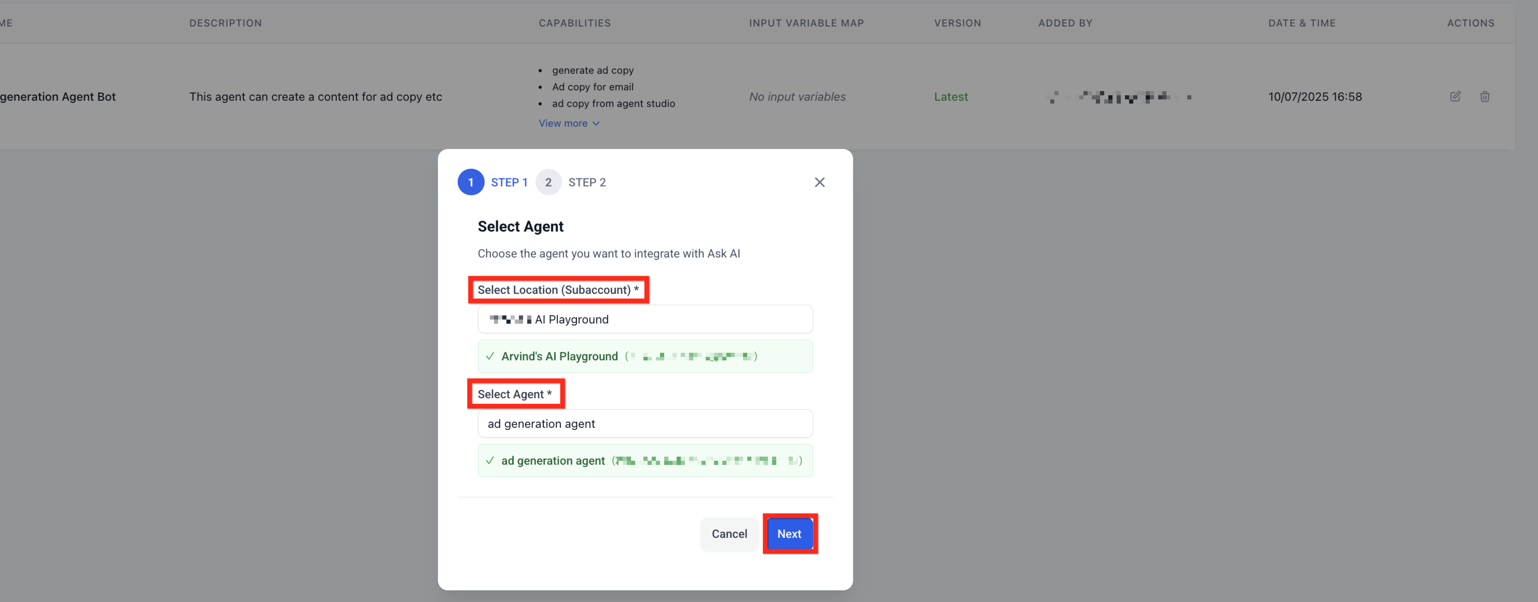Viewport: 1538px width, 602px height.
Task: Switch to the STEP 2 label
Action: 587,182
